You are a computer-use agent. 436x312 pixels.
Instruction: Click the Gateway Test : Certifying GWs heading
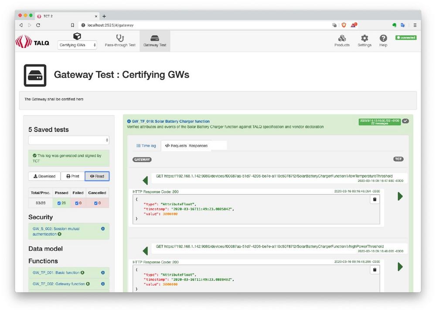coord(122,75)
